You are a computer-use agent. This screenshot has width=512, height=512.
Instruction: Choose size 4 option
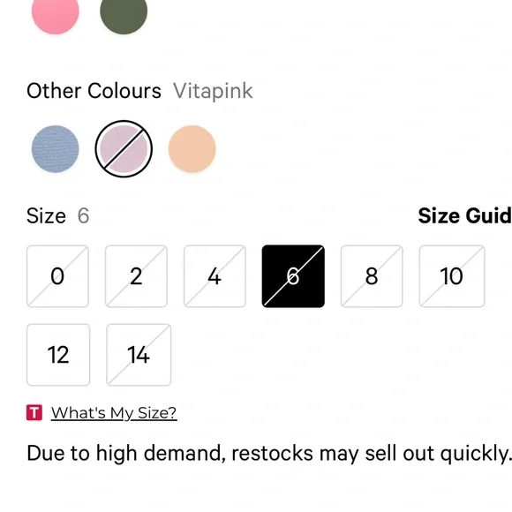[215, 276]
